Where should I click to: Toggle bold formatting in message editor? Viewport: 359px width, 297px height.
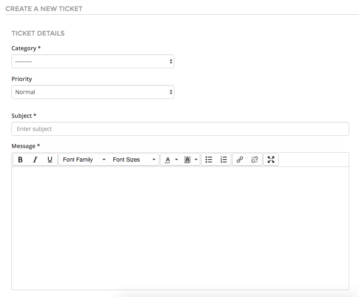20,160
